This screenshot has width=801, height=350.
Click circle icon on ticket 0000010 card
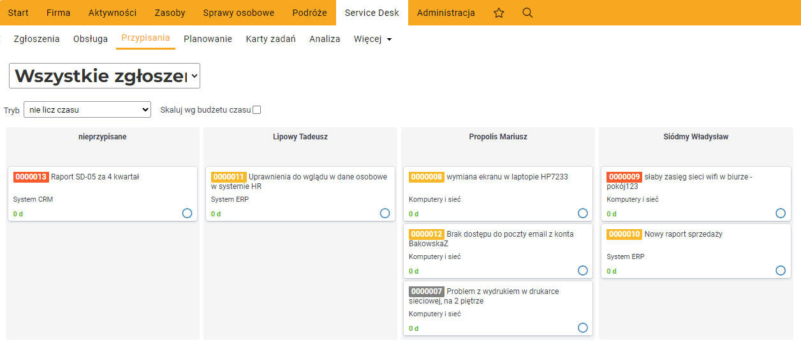coord(780,270)
